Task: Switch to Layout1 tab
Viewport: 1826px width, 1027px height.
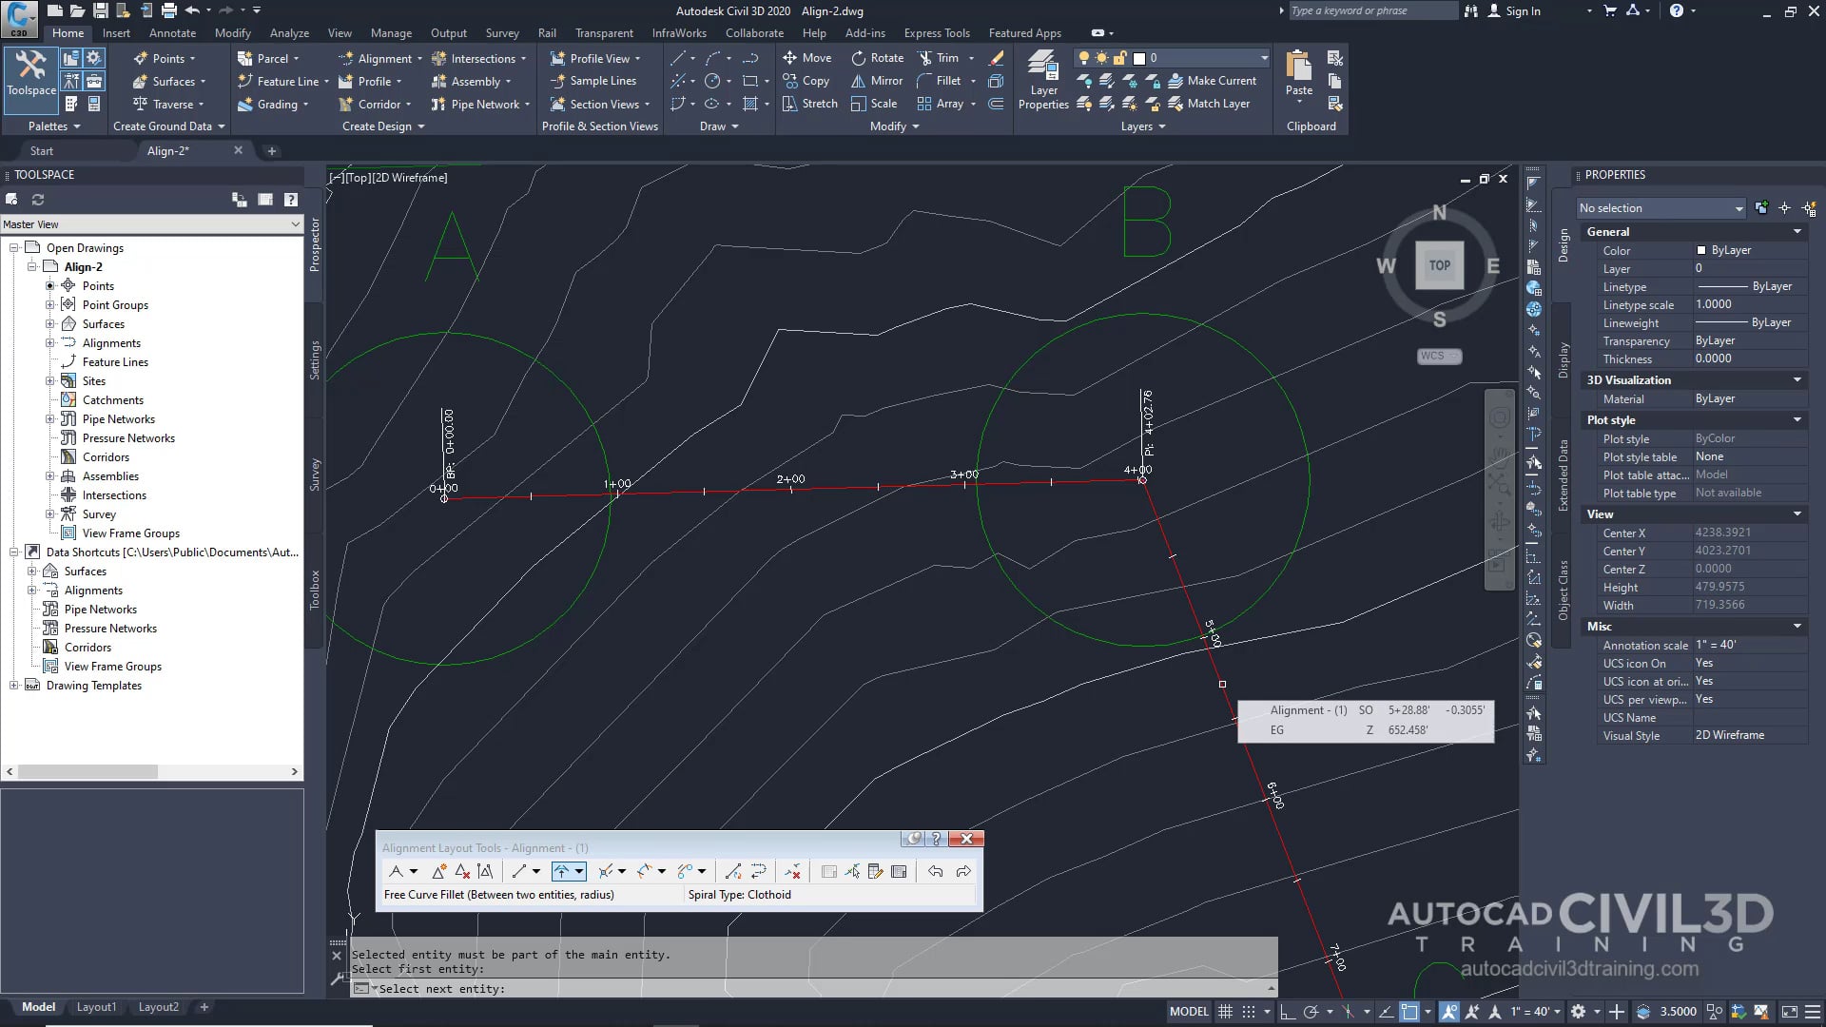Action: pos(96,1007)
